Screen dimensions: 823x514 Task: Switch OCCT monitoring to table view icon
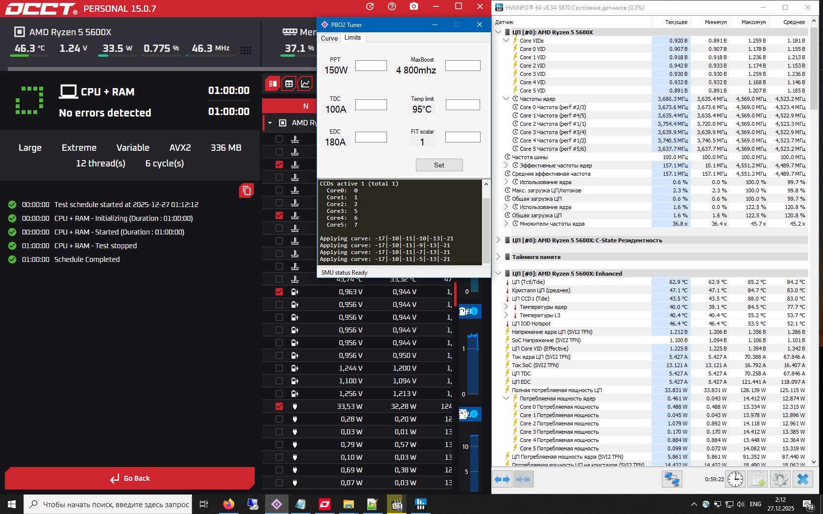(x=289, y=84)
